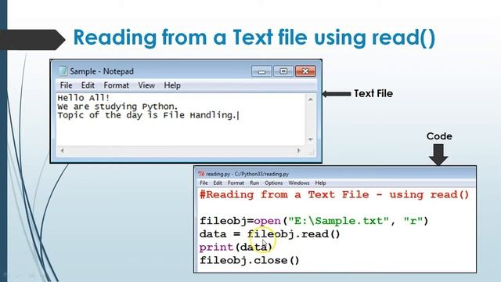Click the 'Hello All!' line in Notepad
Image resolution: width=501 pixels, height=282 pixels.
[x=84, y=98]
